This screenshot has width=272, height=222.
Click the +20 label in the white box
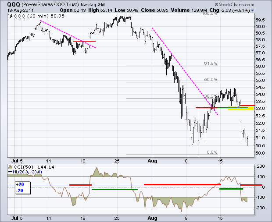coord(20,185)
